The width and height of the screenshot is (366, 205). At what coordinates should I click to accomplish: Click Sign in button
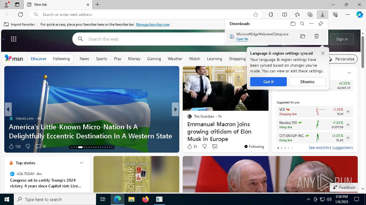[x=342, y=39]
